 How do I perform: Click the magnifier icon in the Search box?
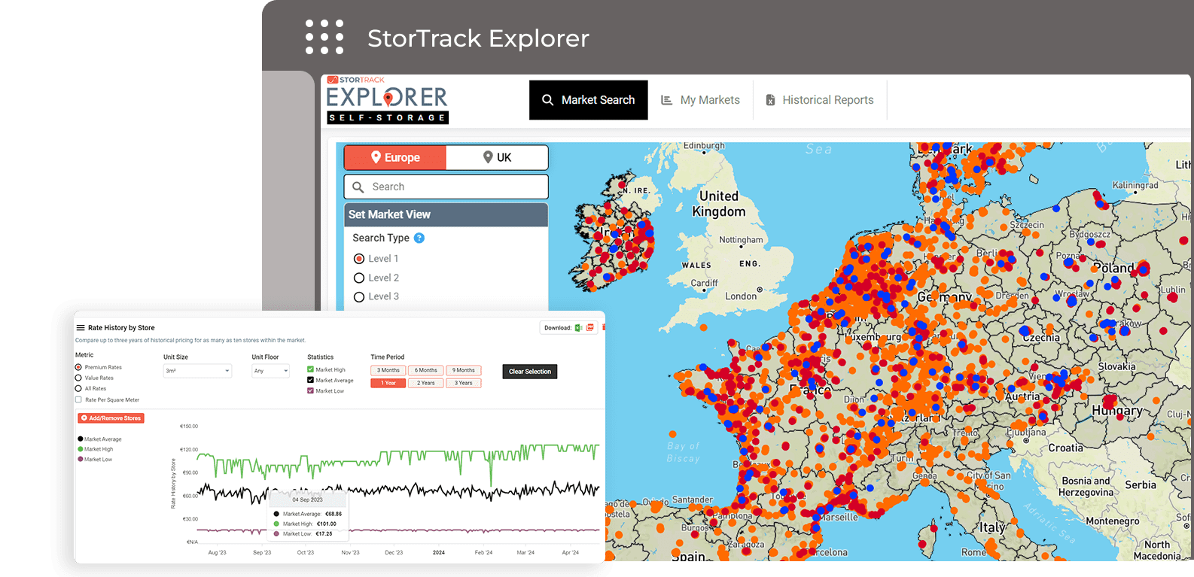[358, 187]
